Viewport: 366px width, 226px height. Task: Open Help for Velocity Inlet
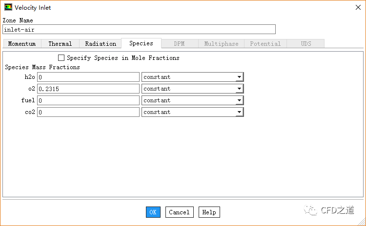pos(209,212)
